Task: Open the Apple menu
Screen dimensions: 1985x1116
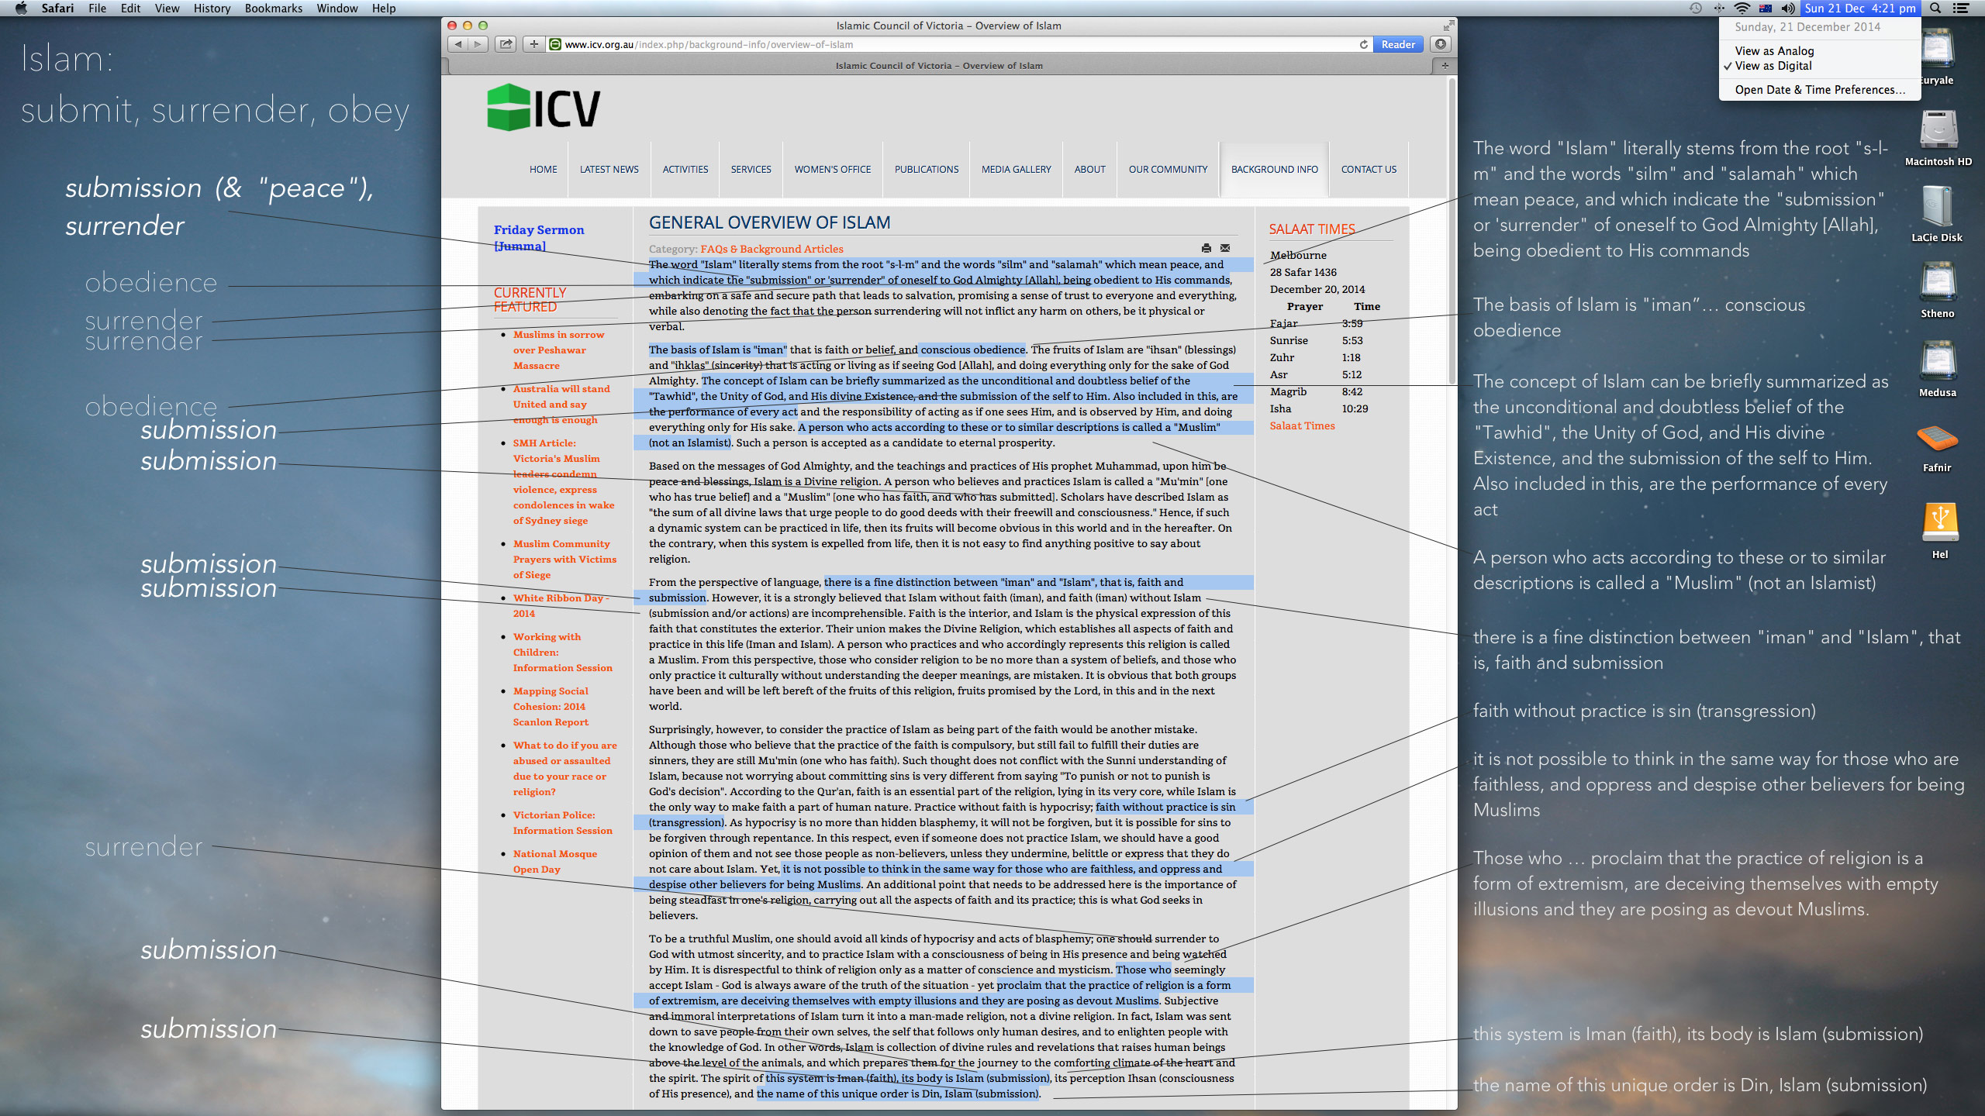Action: point(21,8)
